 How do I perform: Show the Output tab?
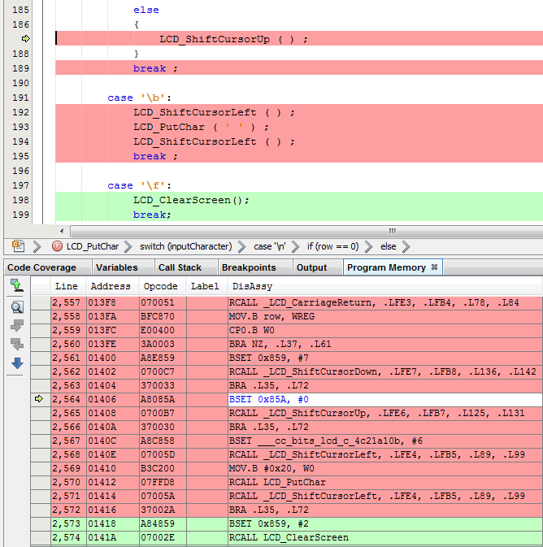(x=311, y=267)
